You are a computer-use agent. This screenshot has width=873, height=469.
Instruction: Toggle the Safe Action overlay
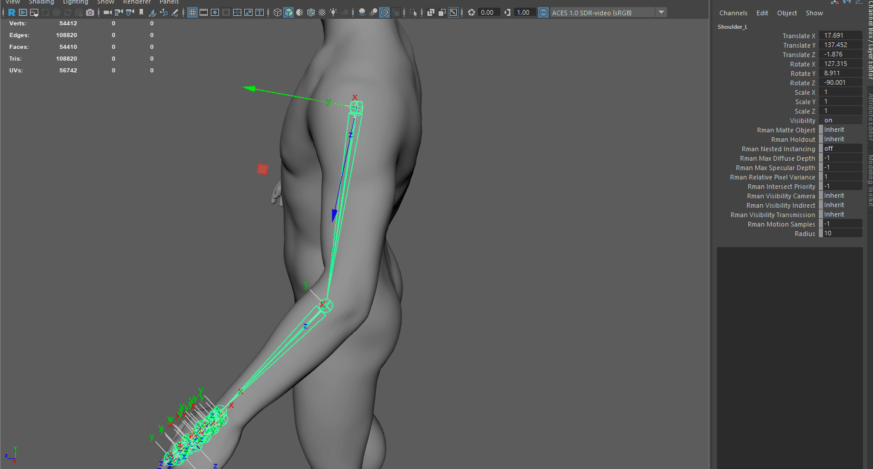248,12
